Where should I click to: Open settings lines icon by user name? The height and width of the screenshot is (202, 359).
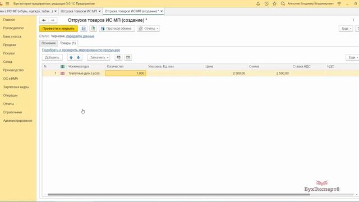339,4
